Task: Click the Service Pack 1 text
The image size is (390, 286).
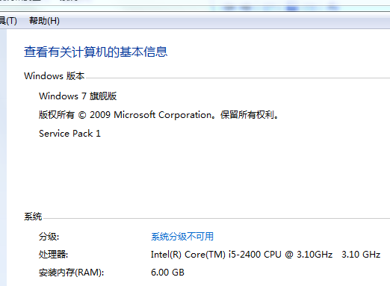Action: point(69,134)
